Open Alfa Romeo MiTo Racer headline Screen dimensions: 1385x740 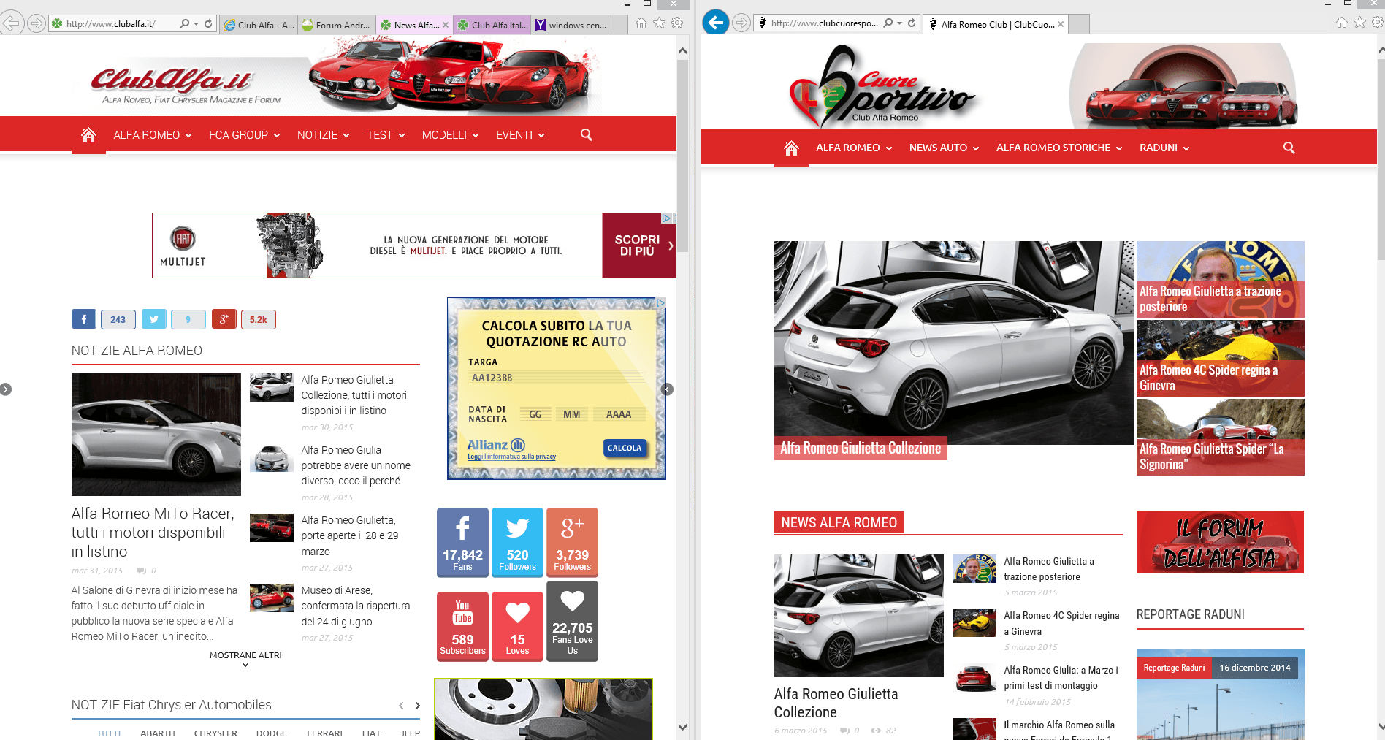point(153,533)
